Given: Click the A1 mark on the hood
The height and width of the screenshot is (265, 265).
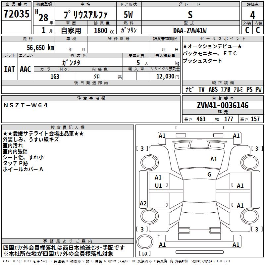Looking at the screenshot, I should pyautogui.click(x=214, y=159).
